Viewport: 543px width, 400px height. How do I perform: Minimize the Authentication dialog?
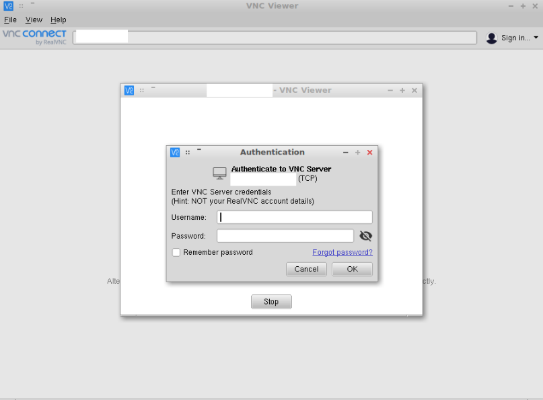point(346,152)
